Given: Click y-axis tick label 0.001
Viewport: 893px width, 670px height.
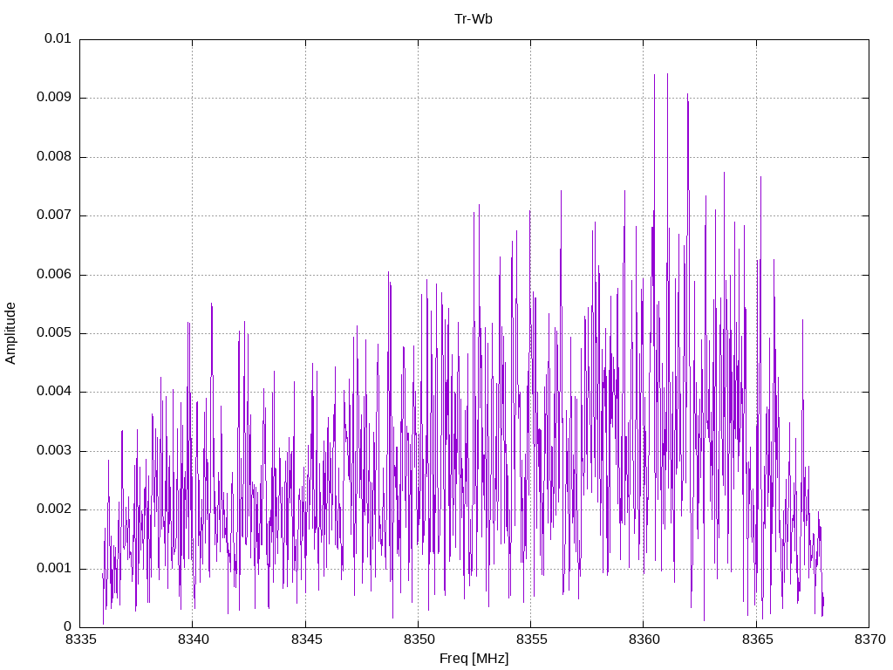Looking at the screenshot, I should tap(54, 569).
